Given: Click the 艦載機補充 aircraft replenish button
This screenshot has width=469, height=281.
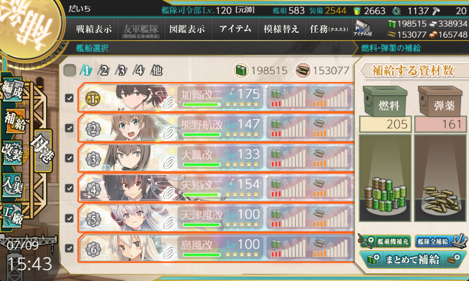Looking at the screenshot, I should click(x=384, y=241).
